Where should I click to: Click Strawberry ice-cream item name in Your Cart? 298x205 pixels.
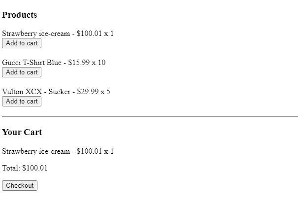[36, 152]
